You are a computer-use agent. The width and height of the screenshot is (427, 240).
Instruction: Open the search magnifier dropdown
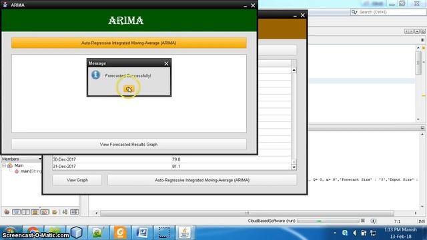coord(354,12)
